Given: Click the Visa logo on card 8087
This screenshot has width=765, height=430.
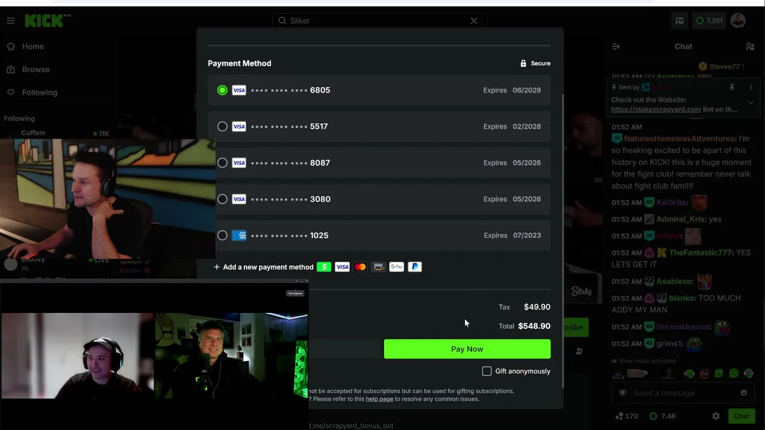Looking at the screenshot, I should click(x=239, y=163).
